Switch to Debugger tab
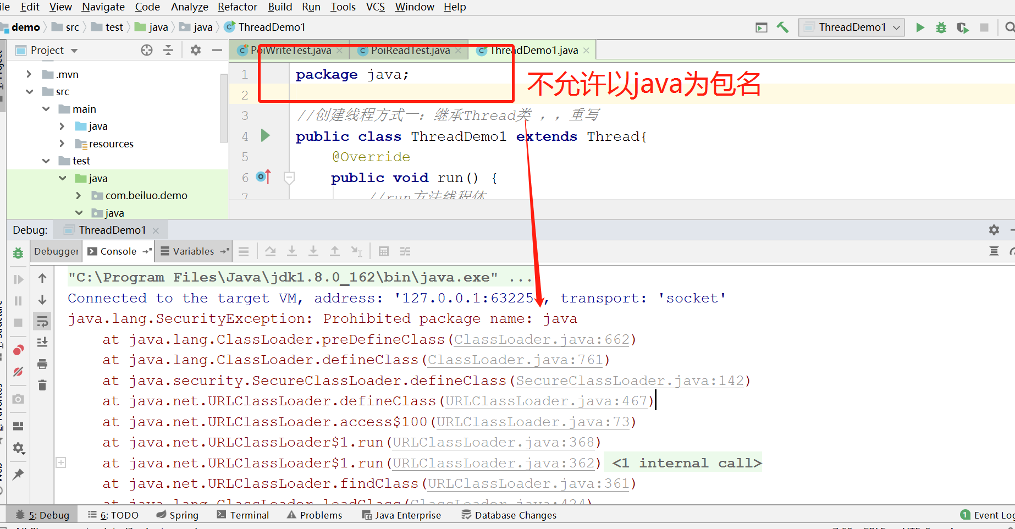The image size is (1015, 529). (56, 251)
